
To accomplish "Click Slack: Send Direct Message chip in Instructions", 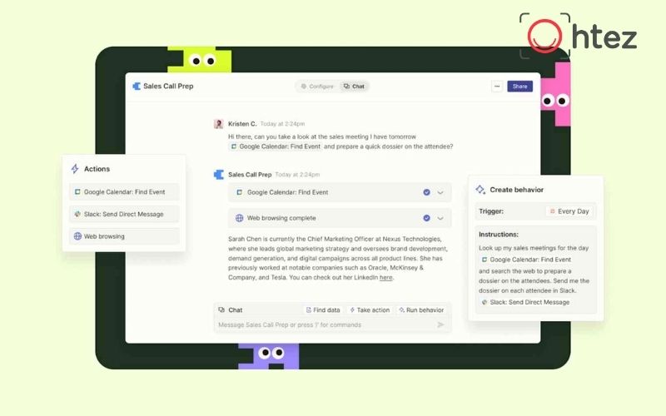I will point(525,302).
